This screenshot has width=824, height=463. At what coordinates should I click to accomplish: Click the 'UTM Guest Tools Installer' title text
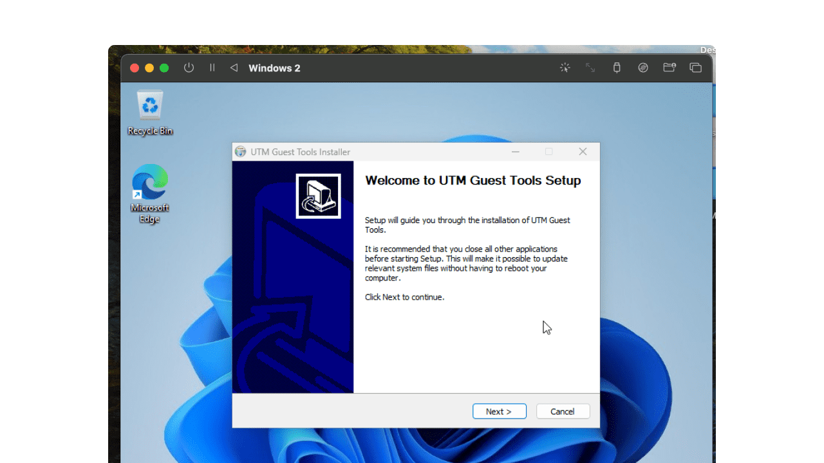pyautogui.click(x=301, y=152)
